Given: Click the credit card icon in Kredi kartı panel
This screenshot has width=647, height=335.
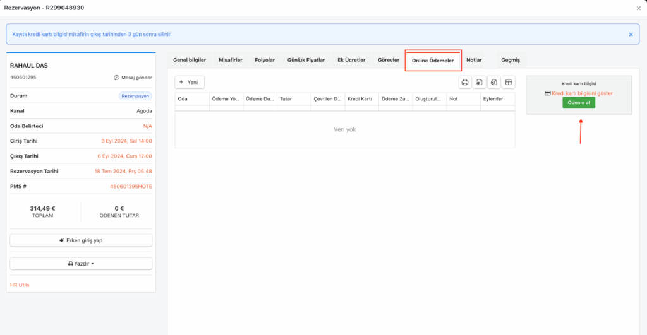Looking at the screenshot, I should click(x=547, y=93).
